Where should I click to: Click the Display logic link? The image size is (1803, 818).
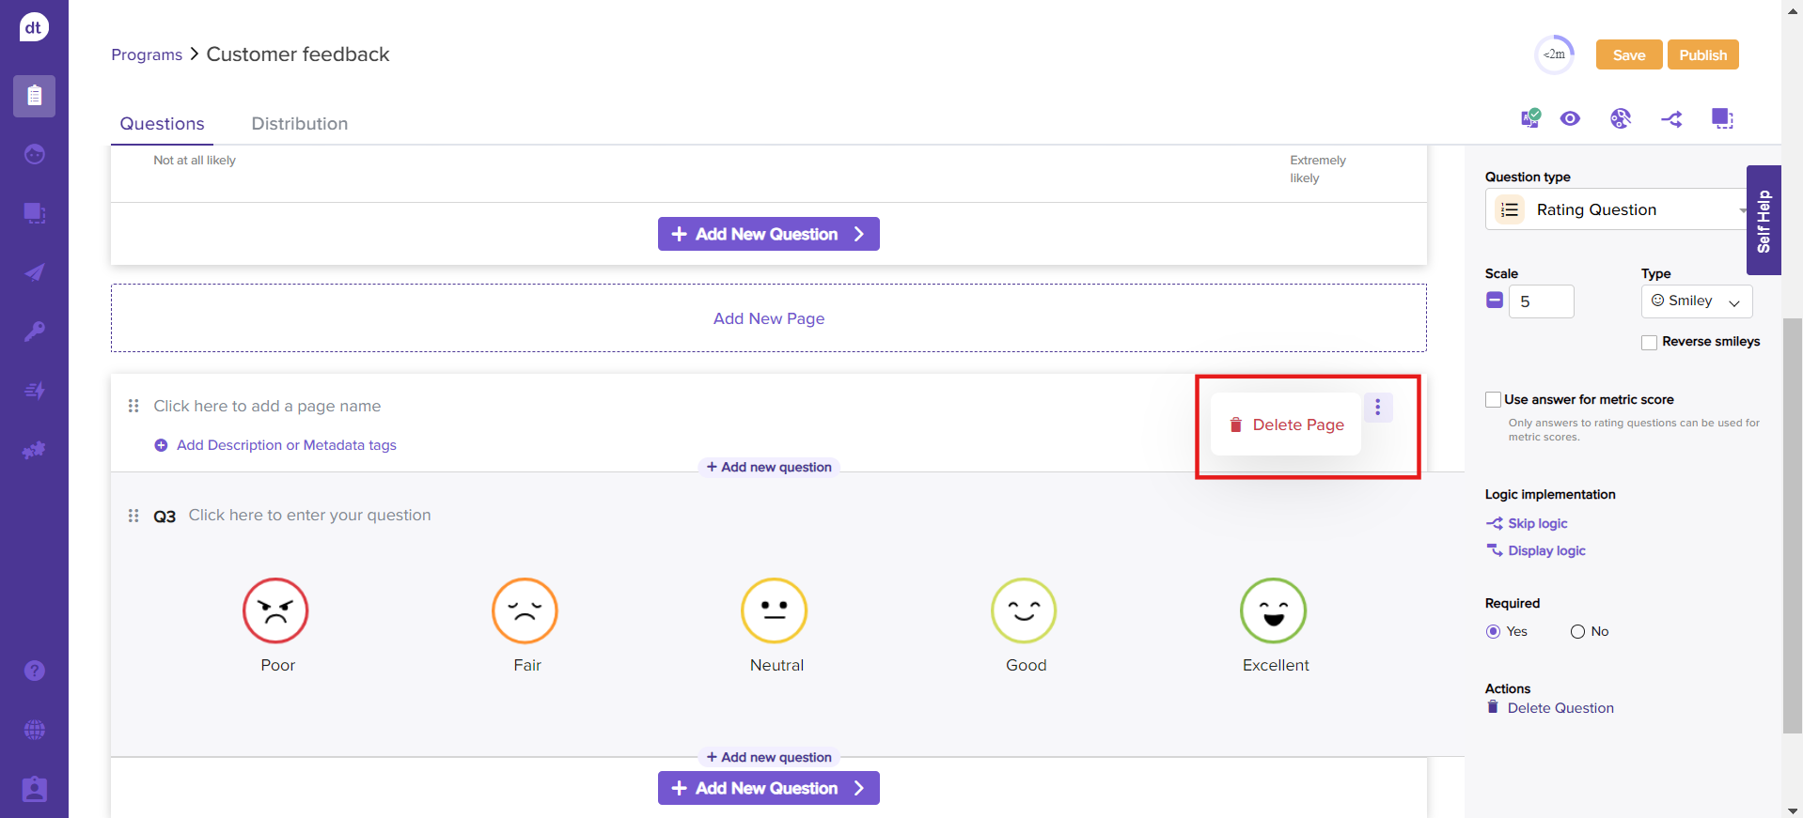[1546, 551]
